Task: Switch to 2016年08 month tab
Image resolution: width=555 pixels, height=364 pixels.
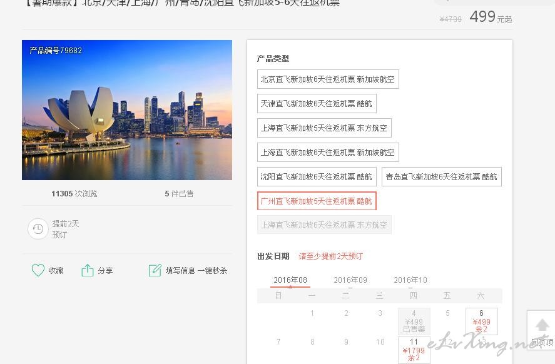Action: pos(290,280)
